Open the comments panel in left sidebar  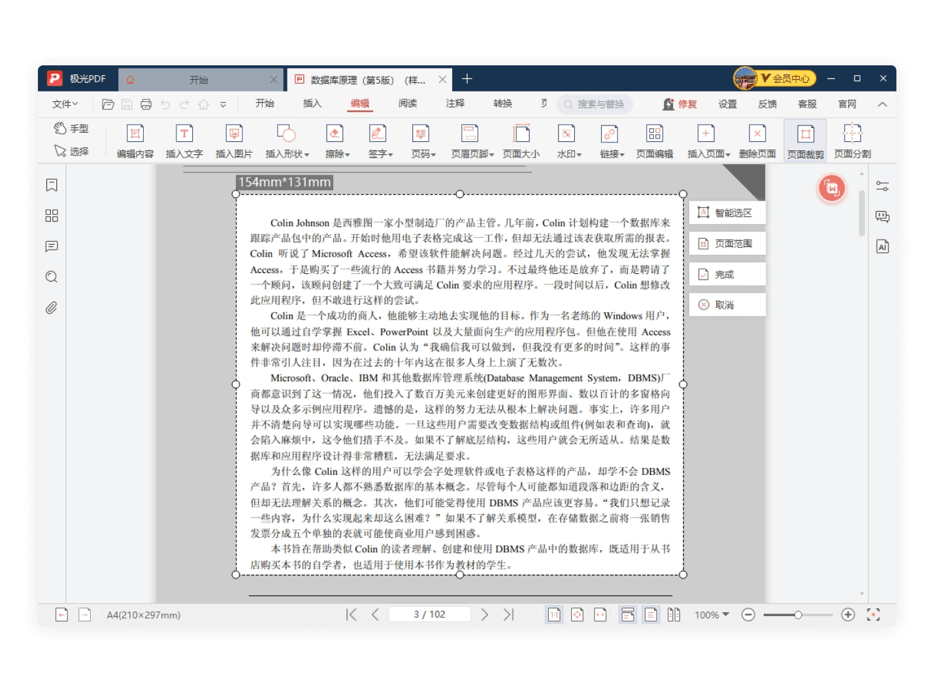(52, 246)
